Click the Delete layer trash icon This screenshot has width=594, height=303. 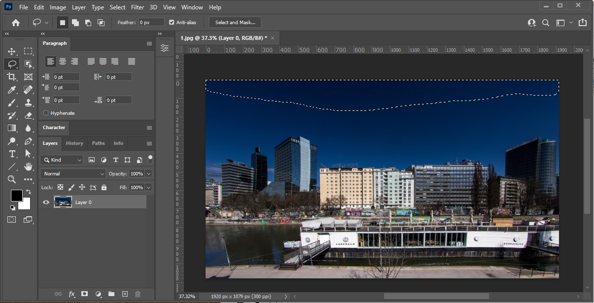[138, 294]
